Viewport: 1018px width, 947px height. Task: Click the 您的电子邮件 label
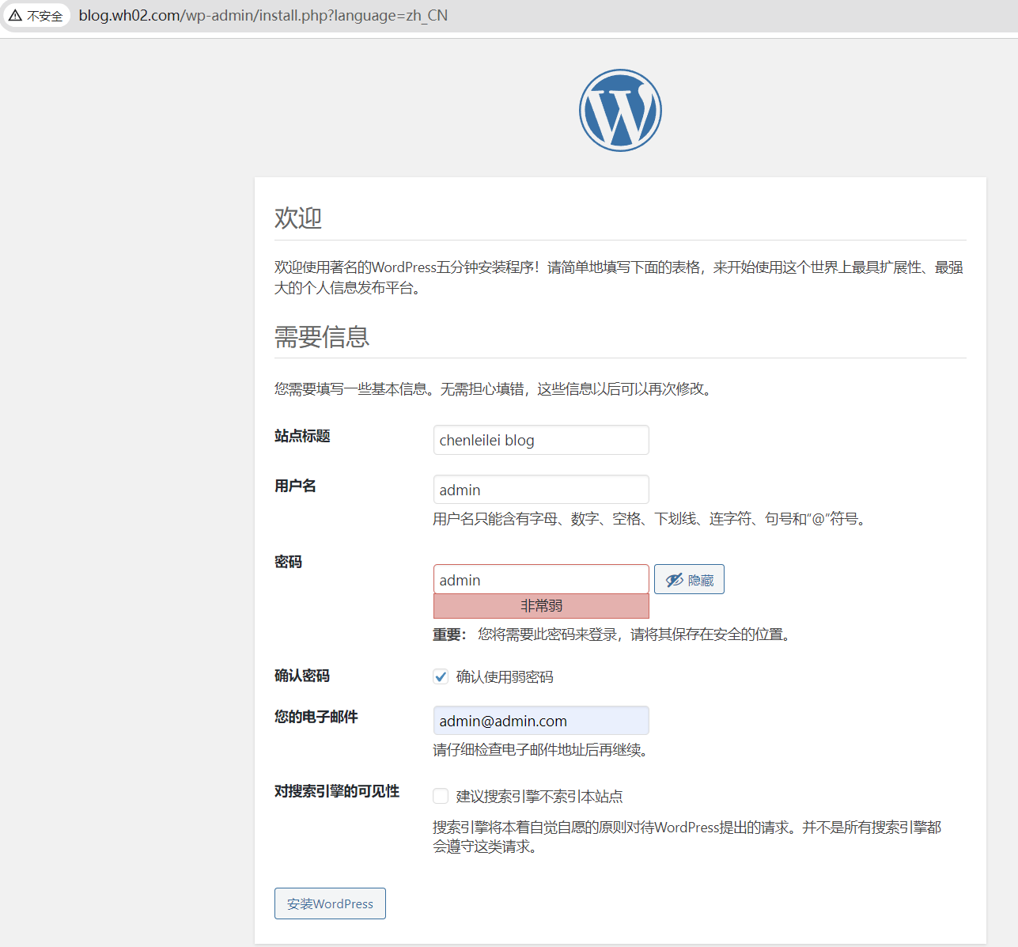point(316,717)
